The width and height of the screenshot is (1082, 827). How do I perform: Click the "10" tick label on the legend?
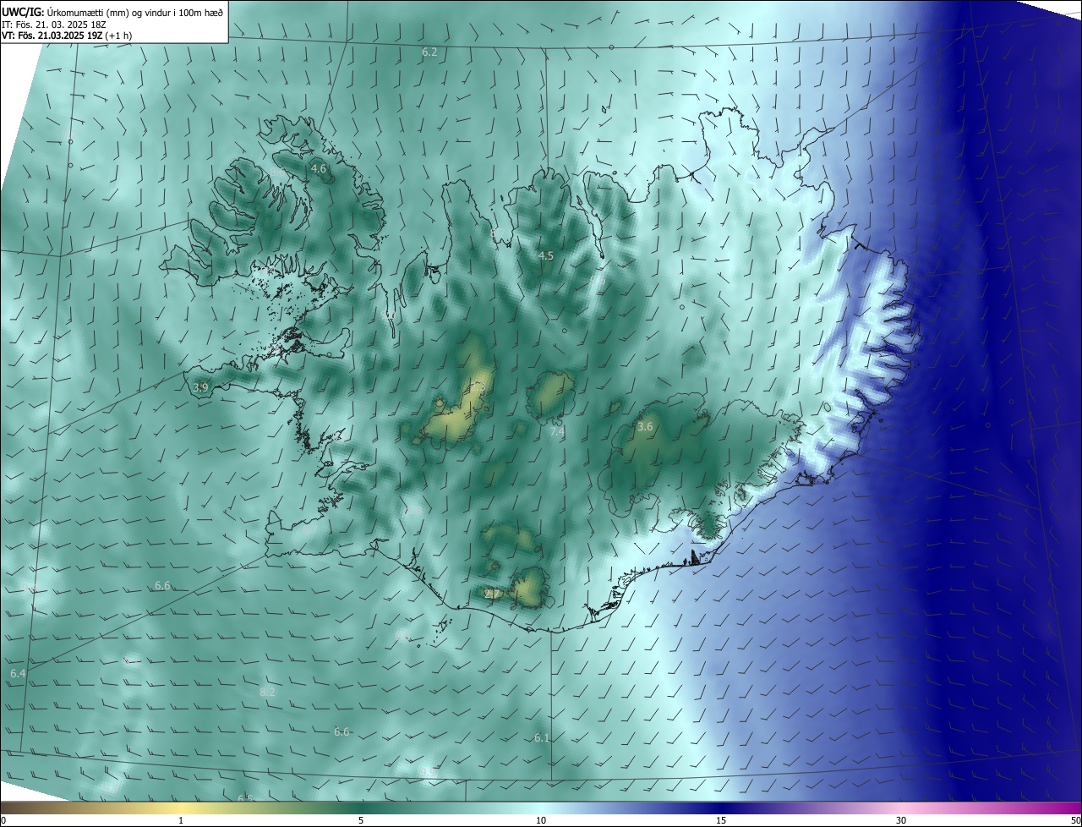541,821
